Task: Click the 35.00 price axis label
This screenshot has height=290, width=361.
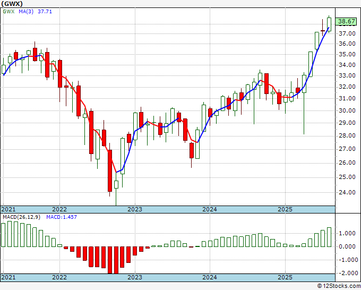Action: point(347,54)
